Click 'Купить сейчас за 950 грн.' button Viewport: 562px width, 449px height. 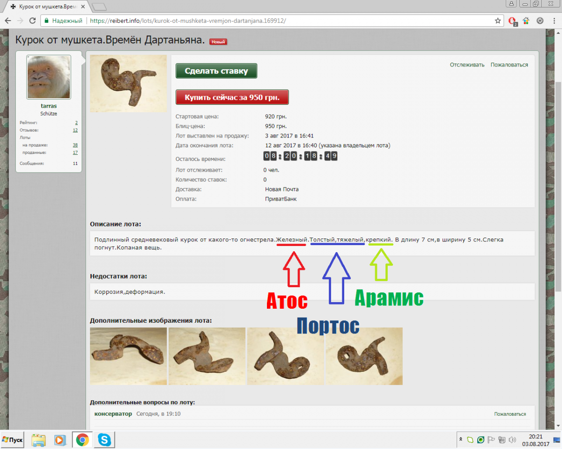[x=232, y=97]
